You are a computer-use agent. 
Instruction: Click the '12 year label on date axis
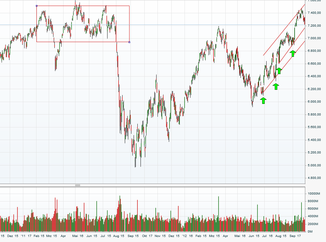[x=185, y=236]
